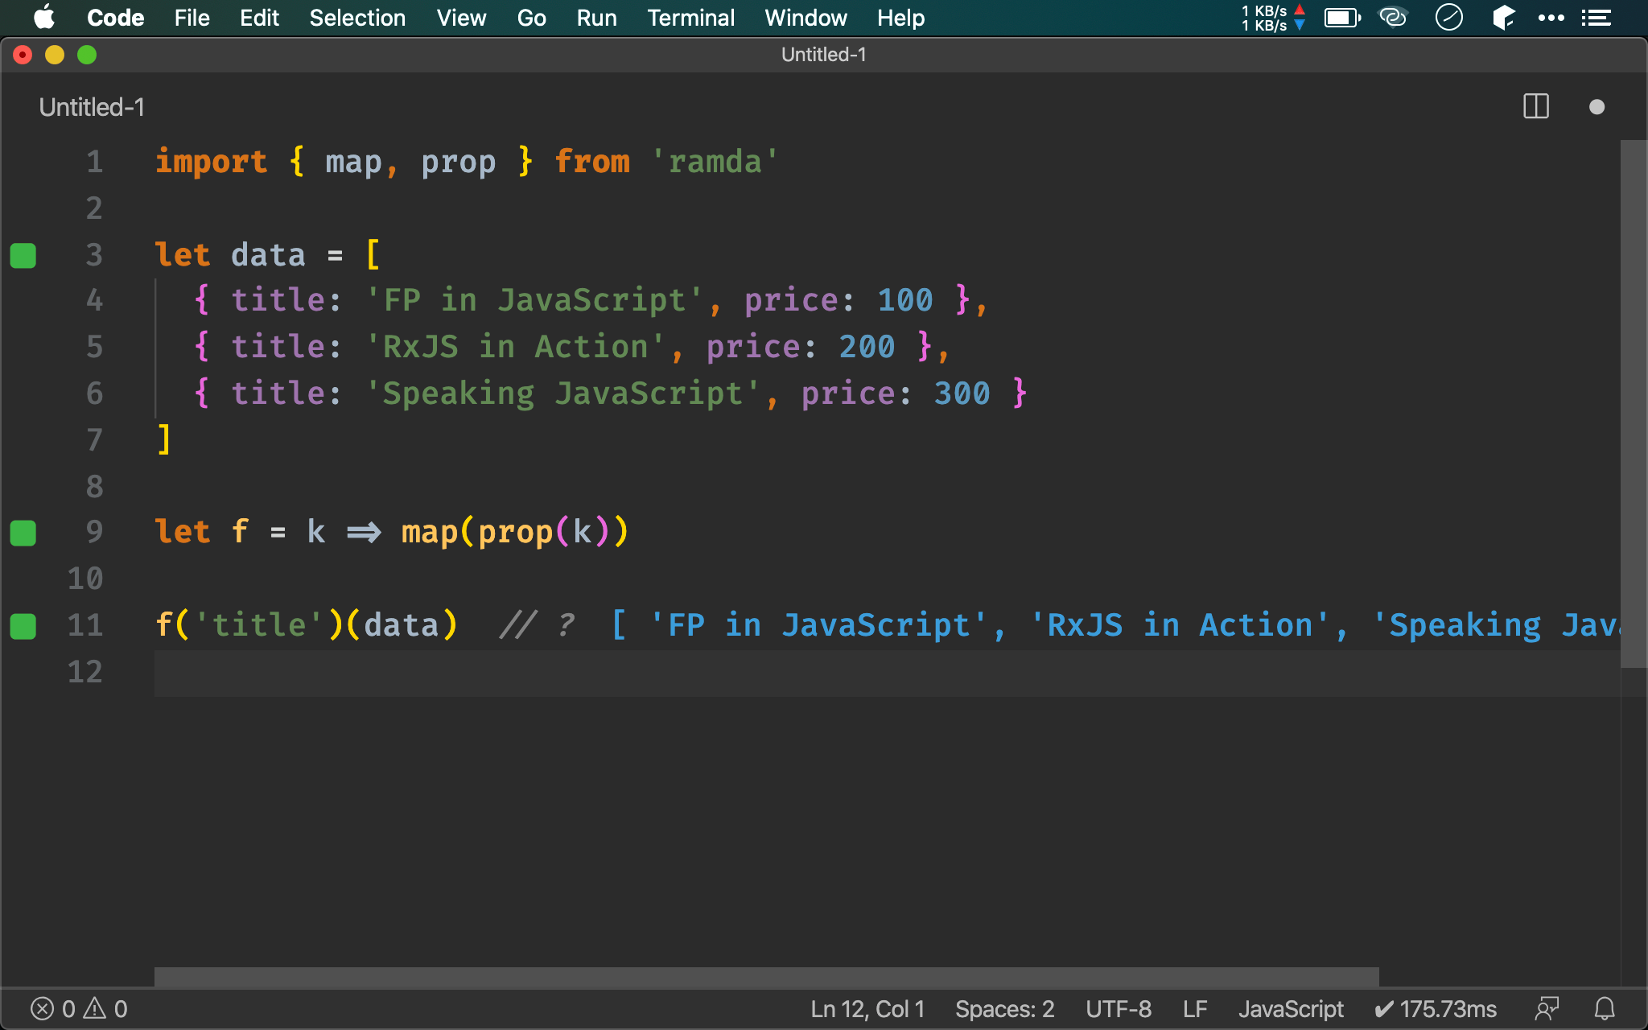Click the Quokka green marker on line 3
The width and height of the screenshot is (1648, 1030).
pyautogui.click(x=23, y=255)
